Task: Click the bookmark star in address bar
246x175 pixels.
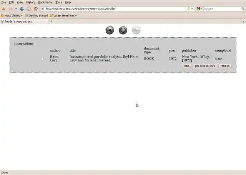Action: pos(189,8)
